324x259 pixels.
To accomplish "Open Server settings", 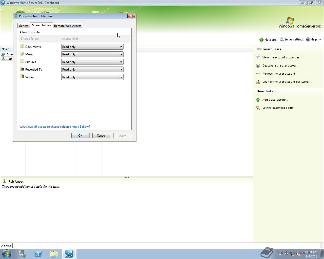I will click(x=292, y=39).
